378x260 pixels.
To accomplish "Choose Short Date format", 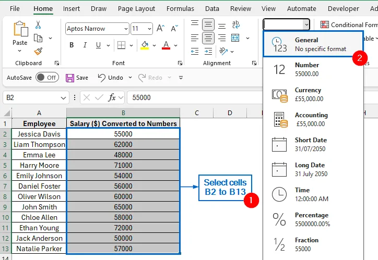I will click(x=313, y=144).
